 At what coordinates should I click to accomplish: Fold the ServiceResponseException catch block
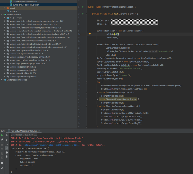(x=87, y=106)
